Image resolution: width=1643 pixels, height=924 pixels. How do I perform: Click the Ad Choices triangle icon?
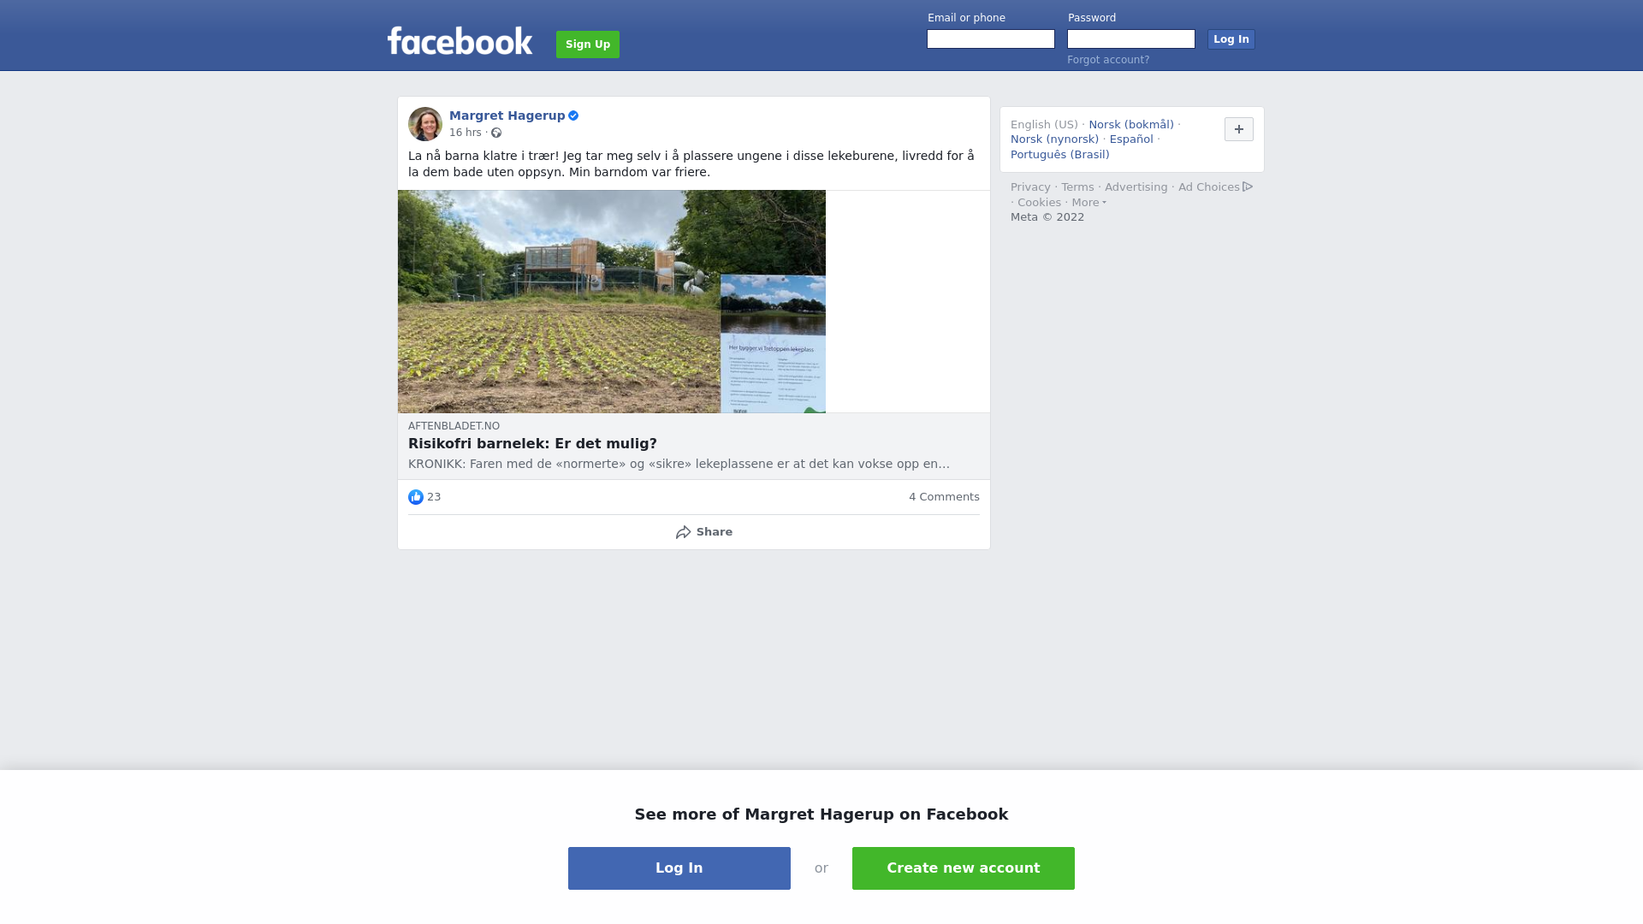tap(1248, 187)
